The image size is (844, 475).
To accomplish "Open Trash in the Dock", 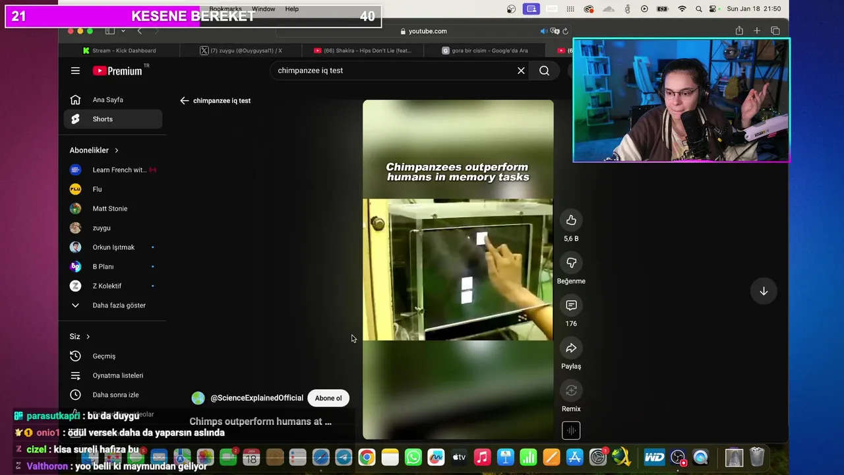I will pyautogui.click(x=757, y=457).
